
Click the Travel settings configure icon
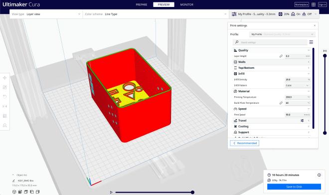click(302, 121)
